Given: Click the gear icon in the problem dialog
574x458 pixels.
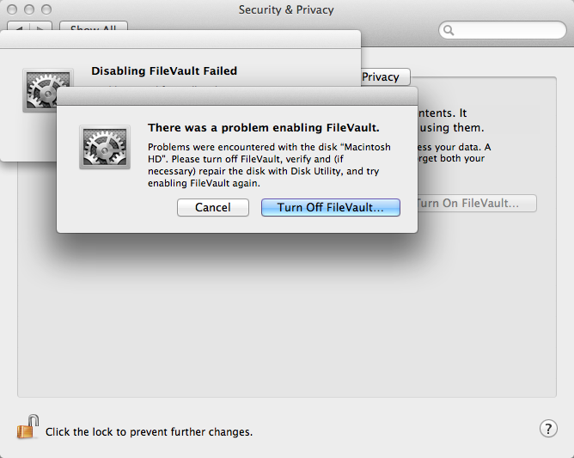Looking at the screenshot, I should (x=105, y=146).
